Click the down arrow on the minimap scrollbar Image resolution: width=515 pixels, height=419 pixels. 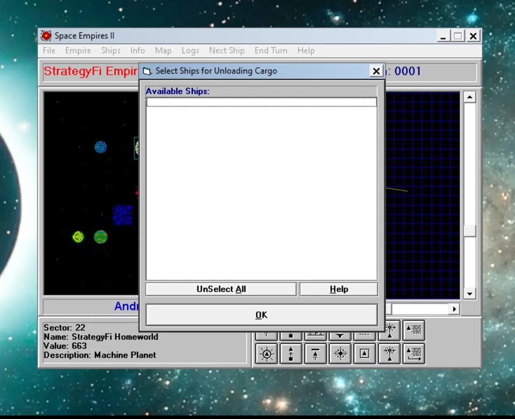pyautogui.click(x=470, y=293)
